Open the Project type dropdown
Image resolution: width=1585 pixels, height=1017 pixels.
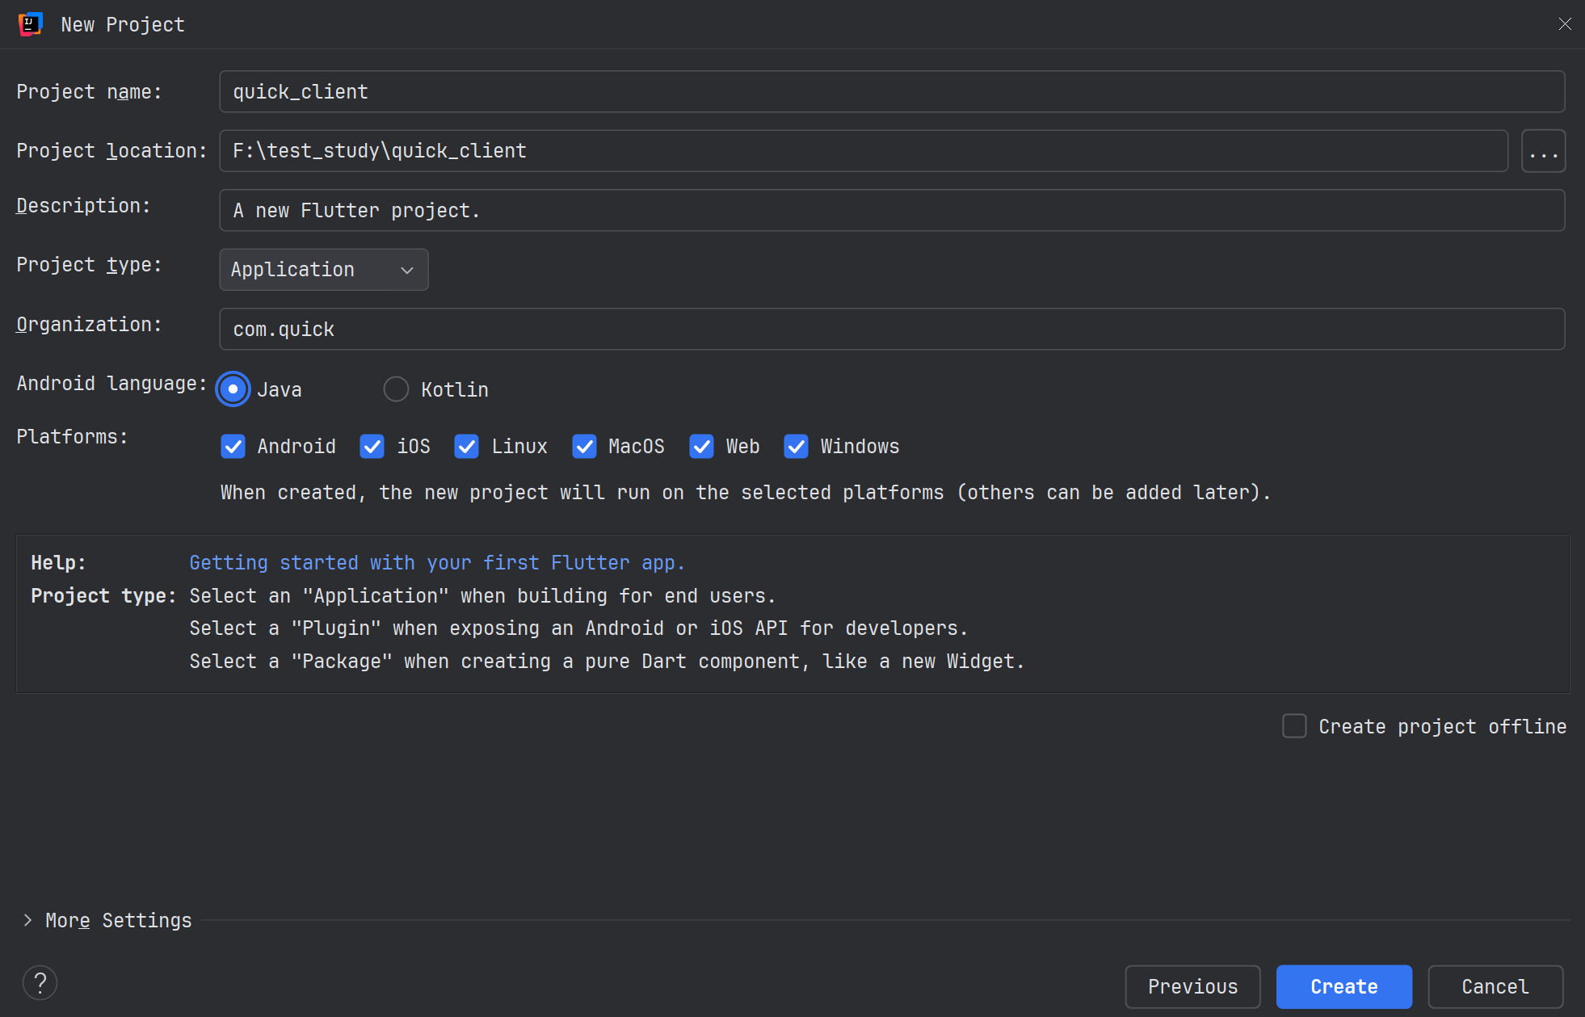323,270
